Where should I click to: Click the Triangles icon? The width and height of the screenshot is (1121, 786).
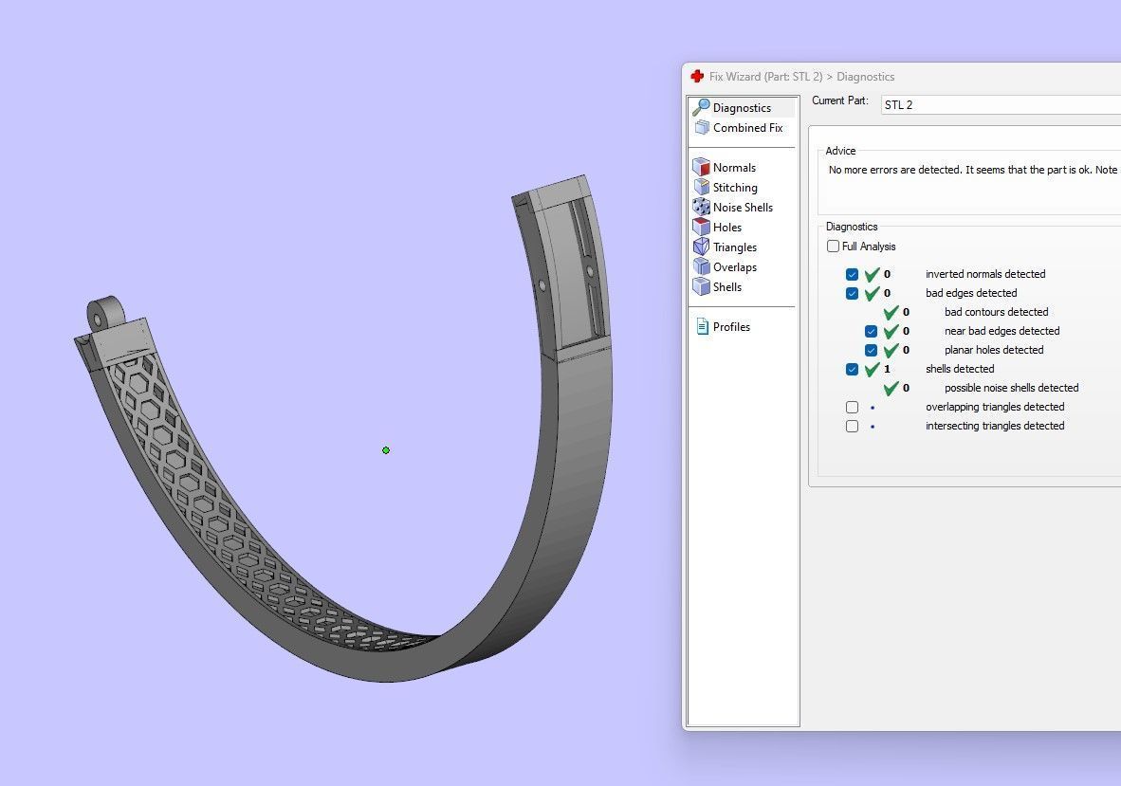point(702,247)
